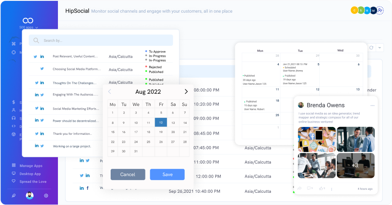Go to previous month in date picker
392x205 pixels.
pos(110,92)
